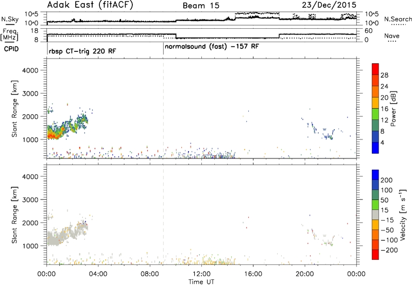Click the yellow-orange segment of Power colorbar
The width and height of the screenshot is (412, 285).
375,102
